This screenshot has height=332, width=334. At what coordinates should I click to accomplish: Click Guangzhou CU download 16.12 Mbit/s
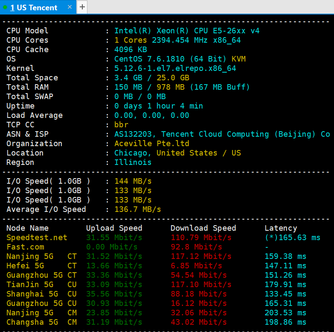click(199, 303)
